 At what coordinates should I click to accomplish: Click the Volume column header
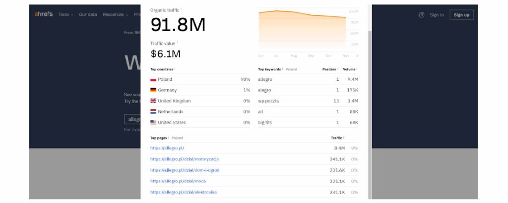(x=349, y=69)
